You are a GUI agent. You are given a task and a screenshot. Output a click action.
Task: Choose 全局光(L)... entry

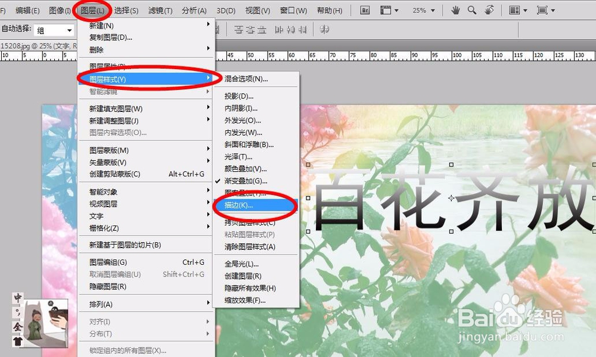241,264
